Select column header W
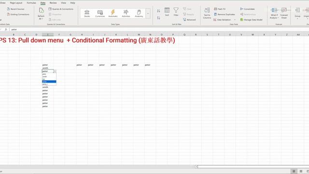 [253, 34]
